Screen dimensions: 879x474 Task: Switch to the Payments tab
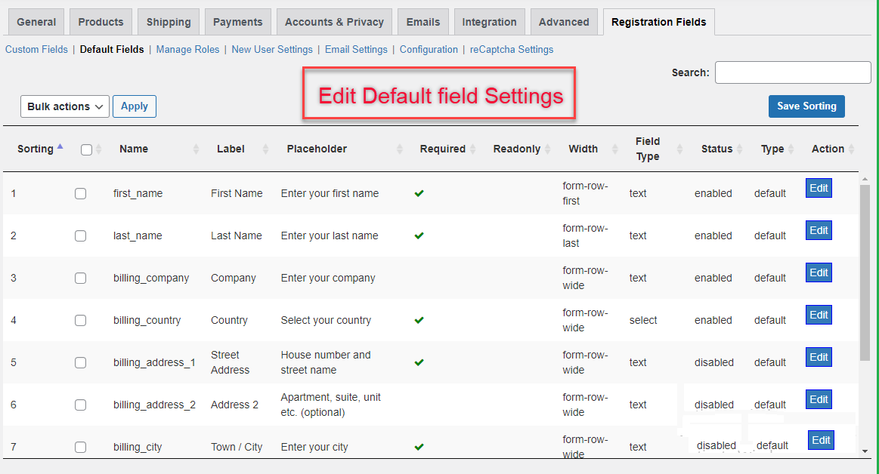click(237, 22)
